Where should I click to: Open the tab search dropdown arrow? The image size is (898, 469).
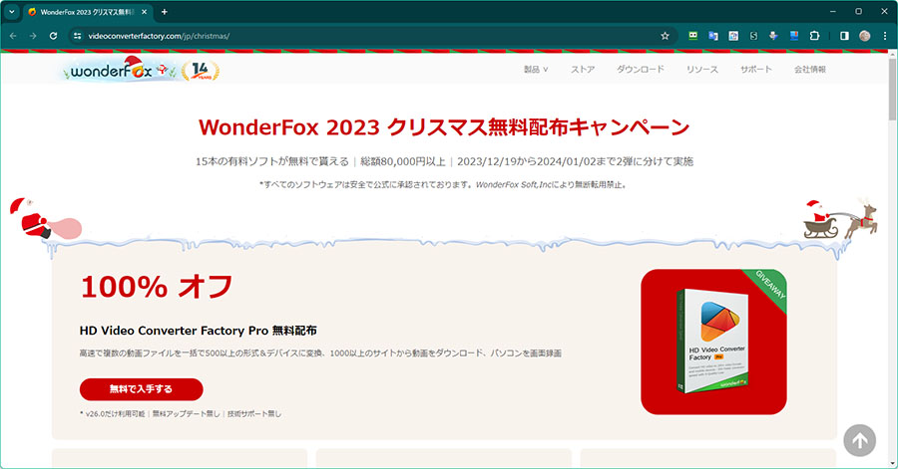coord(11,11)
